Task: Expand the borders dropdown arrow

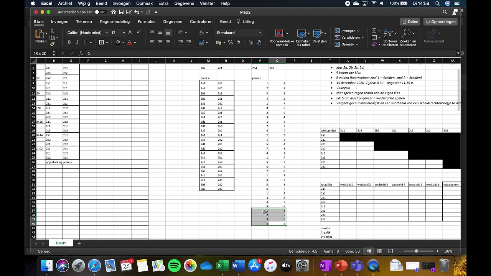Action: pyautogui.click(x=108, y=43)
